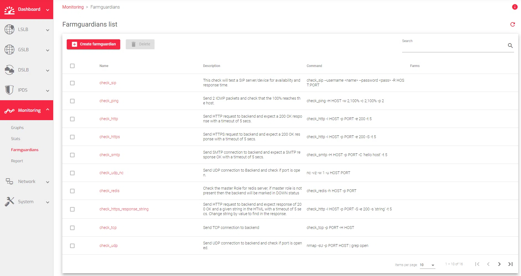Image resolution: width=521 pixels, height=276 pixels.
Task: Open the items per page dropdown
Action: [427, 265]
